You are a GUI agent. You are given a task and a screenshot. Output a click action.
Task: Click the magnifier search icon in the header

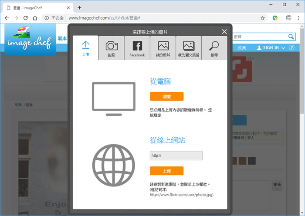pos(291,37)
